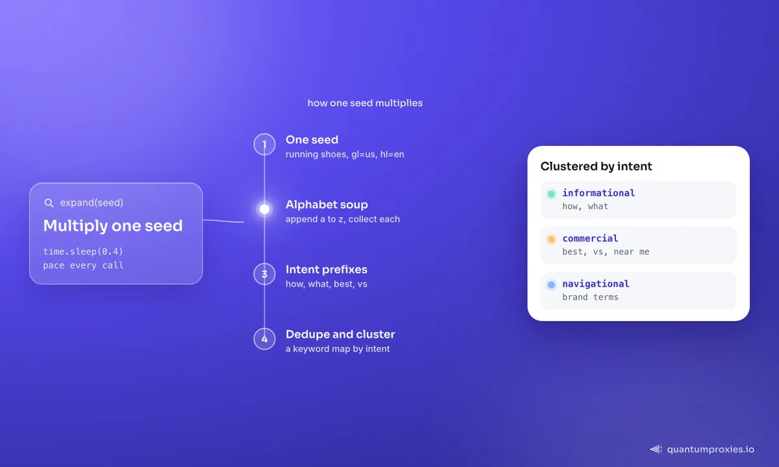Select the step 1 circle marker
779x467 pixels.
click(264, 144)
